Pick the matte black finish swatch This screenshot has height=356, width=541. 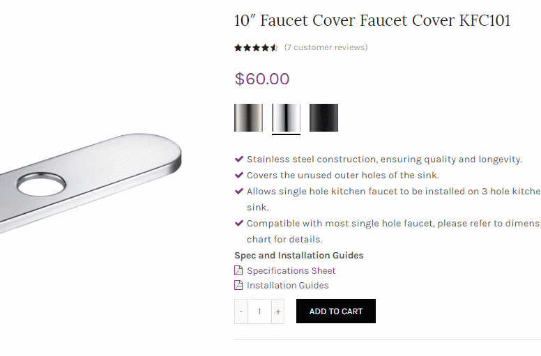click(323, 118)
